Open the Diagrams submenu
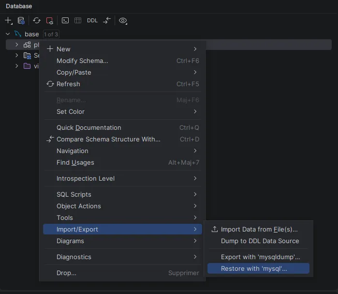The width and height of the screenshot is (338, 294). (122, 241)
